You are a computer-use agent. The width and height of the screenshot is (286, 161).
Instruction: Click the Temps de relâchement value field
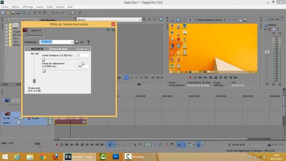[x=83, y=66]
